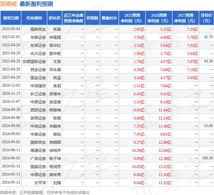Click the date 2025-04-28
This screenshot has height=195, width=214.
point(11,77)
